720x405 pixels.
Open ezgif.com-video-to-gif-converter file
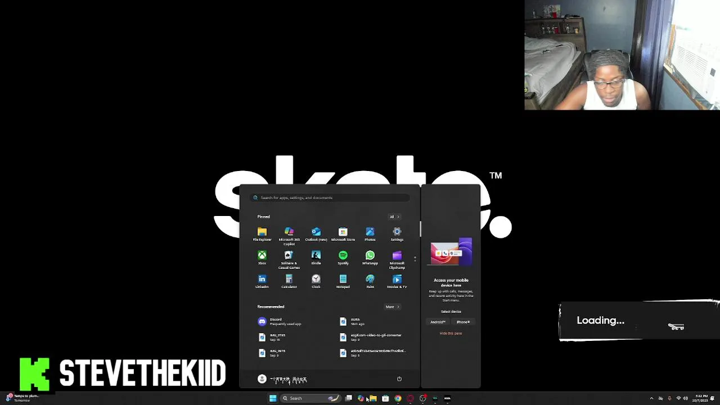(371, 337)
